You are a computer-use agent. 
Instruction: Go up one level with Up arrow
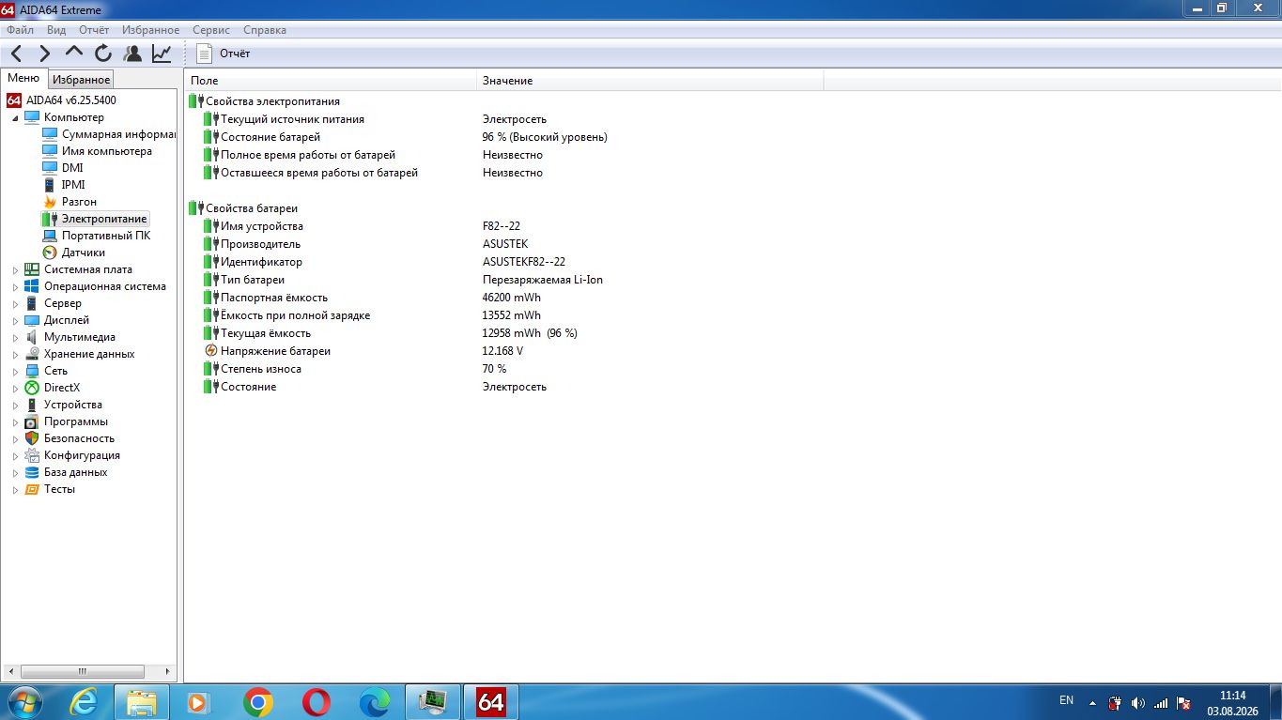pos(74,53)
